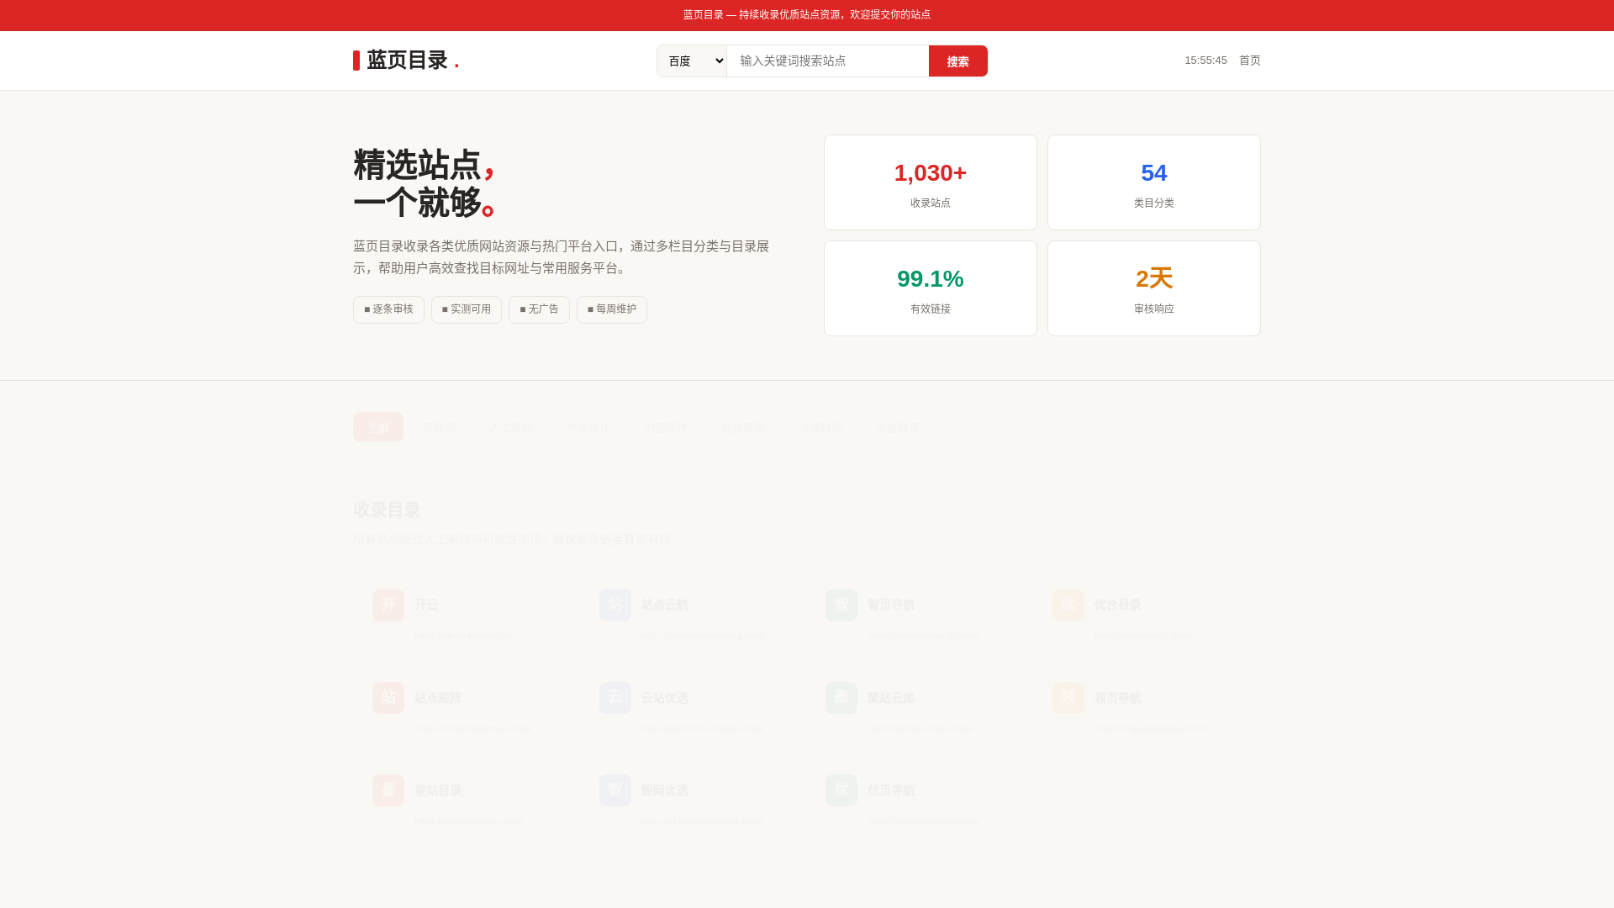
Task: Click the youyedaohang.shop URL
Action: pyautogui.click(x=924, y=821)
